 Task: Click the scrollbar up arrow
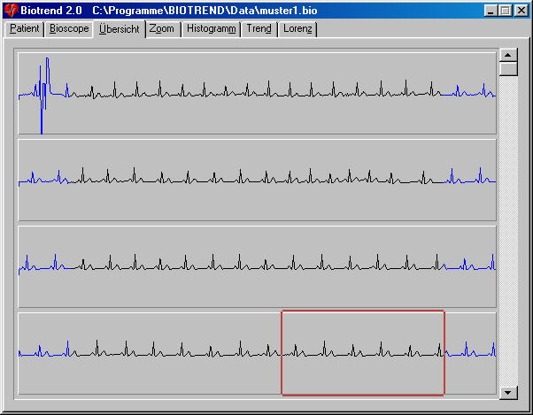[508, 53]
